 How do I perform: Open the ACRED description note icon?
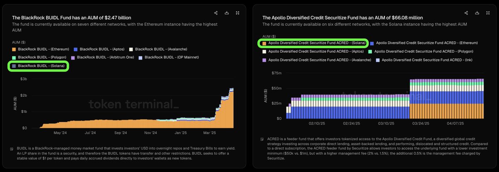tap(262, 139)
